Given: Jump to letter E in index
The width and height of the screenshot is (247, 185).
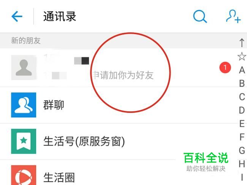Looking at the screenshot, I should tap(242, 123).
